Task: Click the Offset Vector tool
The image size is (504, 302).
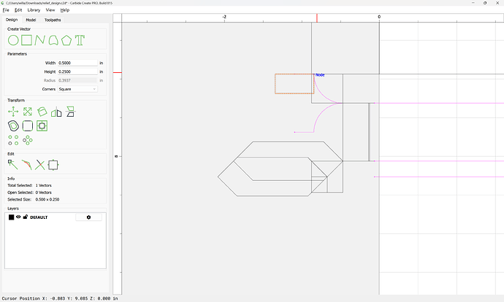Action: pyautogui.click(x=13, y=125)
